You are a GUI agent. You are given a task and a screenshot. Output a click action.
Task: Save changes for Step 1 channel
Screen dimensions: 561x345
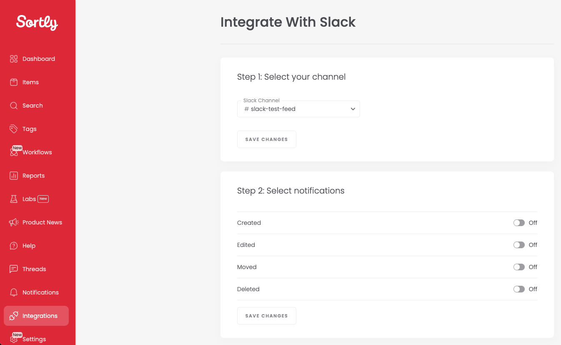point(267,139)
